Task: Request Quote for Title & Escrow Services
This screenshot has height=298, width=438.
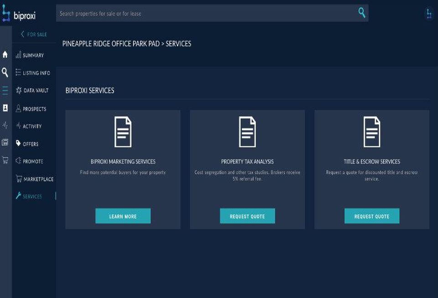Action: pos(372,216)
